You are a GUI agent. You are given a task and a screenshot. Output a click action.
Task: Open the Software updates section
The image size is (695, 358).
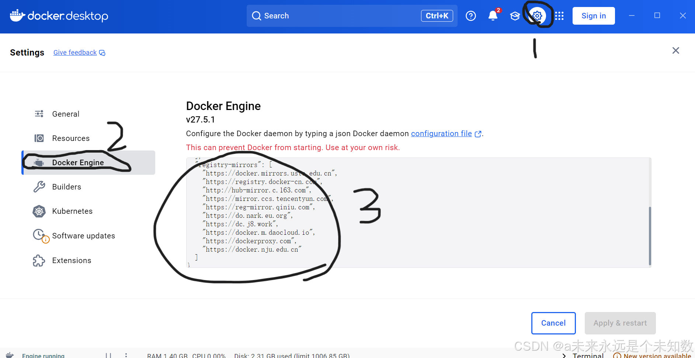click(83, 236)
